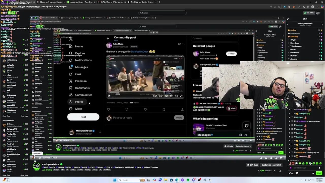This screenshot has height=183, width=325.
Task: Open MarkyNextDoor account options ellipsis on X
Action: [100, 132]
